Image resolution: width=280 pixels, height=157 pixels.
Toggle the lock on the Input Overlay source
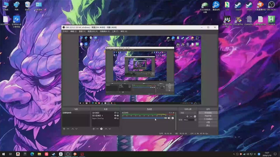(x=118, y=118)
